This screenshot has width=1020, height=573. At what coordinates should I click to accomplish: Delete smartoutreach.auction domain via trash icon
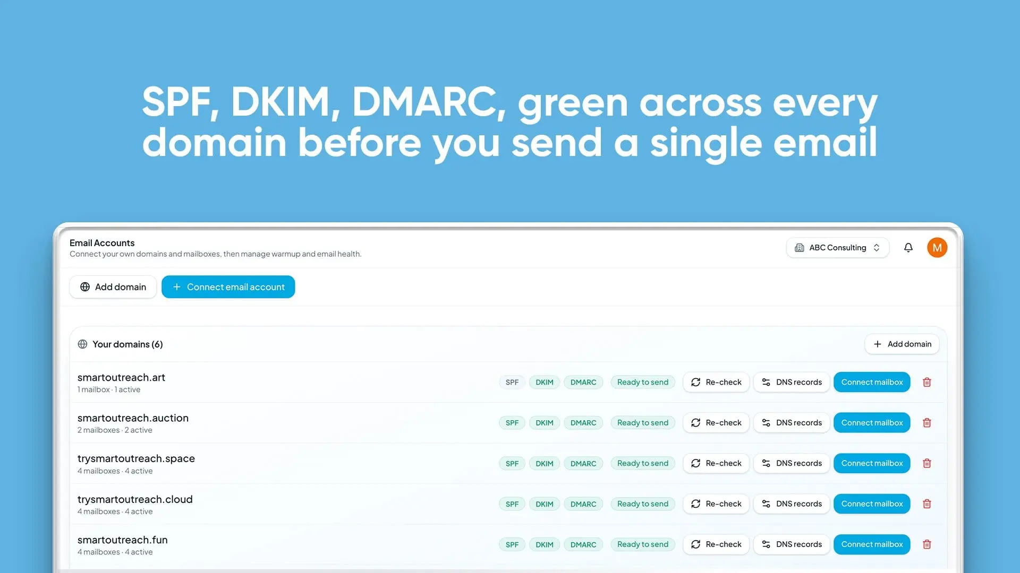coord(927,423)
